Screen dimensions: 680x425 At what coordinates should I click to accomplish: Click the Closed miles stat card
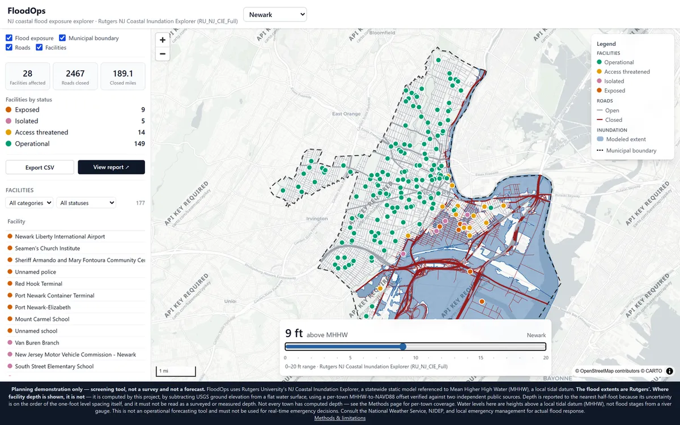pos(123,77)
